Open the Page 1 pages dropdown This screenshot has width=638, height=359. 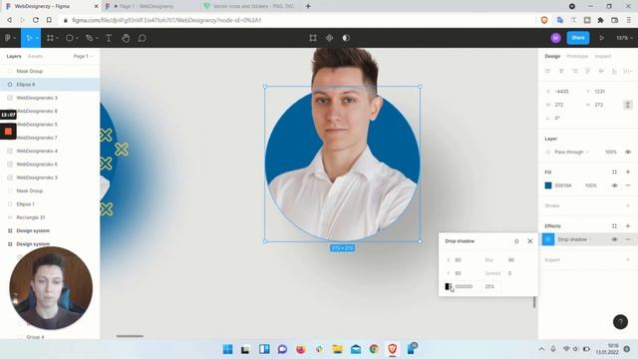click(83, 56)
